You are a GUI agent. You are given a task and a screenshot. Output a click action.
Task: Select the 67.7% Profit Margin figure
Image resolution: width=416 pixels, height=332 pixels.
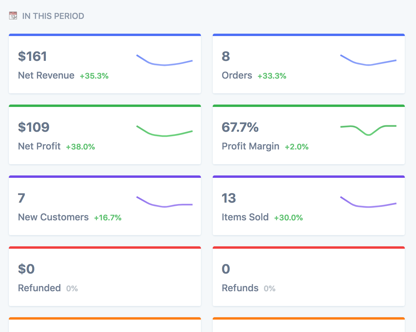[x=240, y=127]
